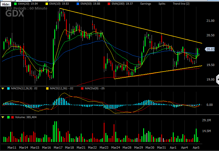Click the 14.5M volume axis label
The height and width of the screenshot is (151, 219).
(207, 131)
